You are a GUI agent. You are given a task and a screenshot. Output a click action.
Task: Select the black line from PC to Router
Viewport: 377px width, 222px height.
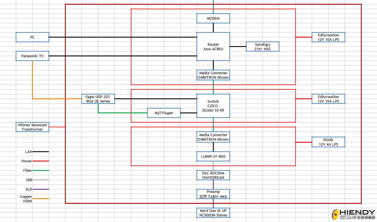123,37
